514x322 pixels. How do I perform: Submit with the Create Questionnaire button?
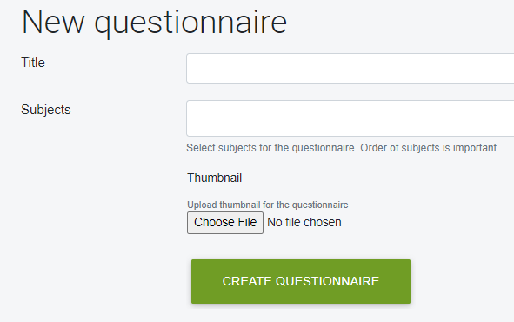(x=301, y=281)
